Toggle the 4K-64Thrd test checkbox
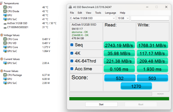The height and width of the screenshot is (112, 173). 72,61
